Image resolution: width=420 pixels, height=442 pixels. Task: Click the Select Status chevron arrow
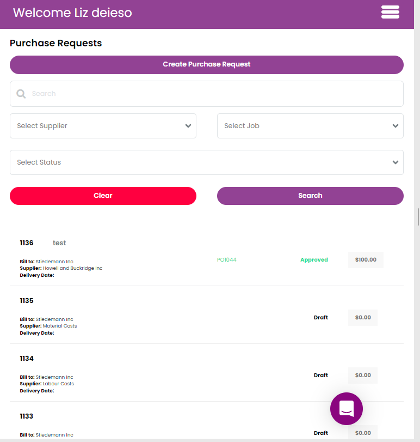click(395, 162)
